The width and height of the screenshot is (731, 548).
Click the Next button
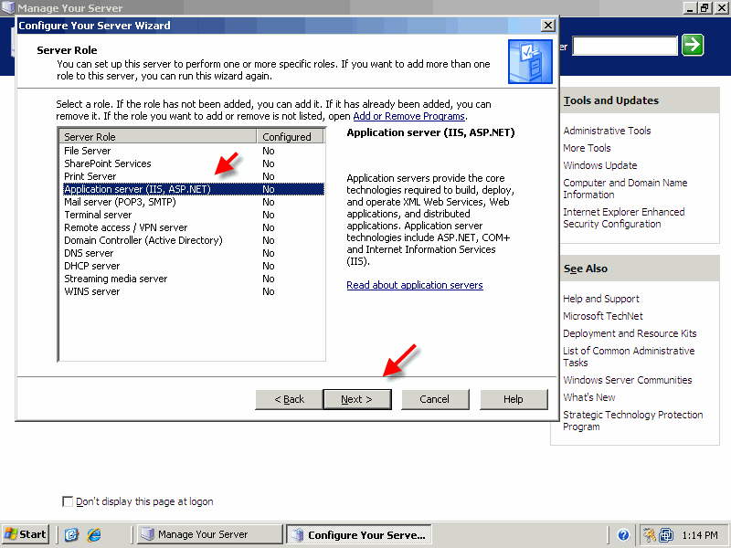357,399
